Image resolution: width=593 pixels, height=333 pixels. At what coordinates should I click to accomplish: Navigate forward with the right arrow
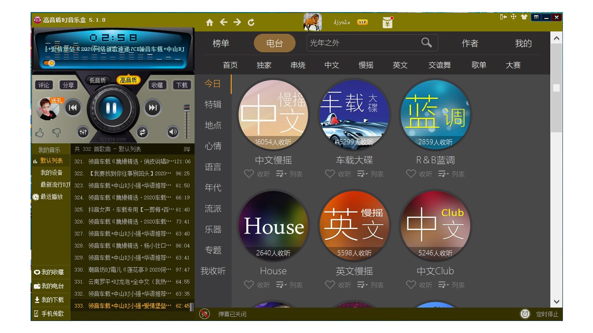(x=237, y=22)
